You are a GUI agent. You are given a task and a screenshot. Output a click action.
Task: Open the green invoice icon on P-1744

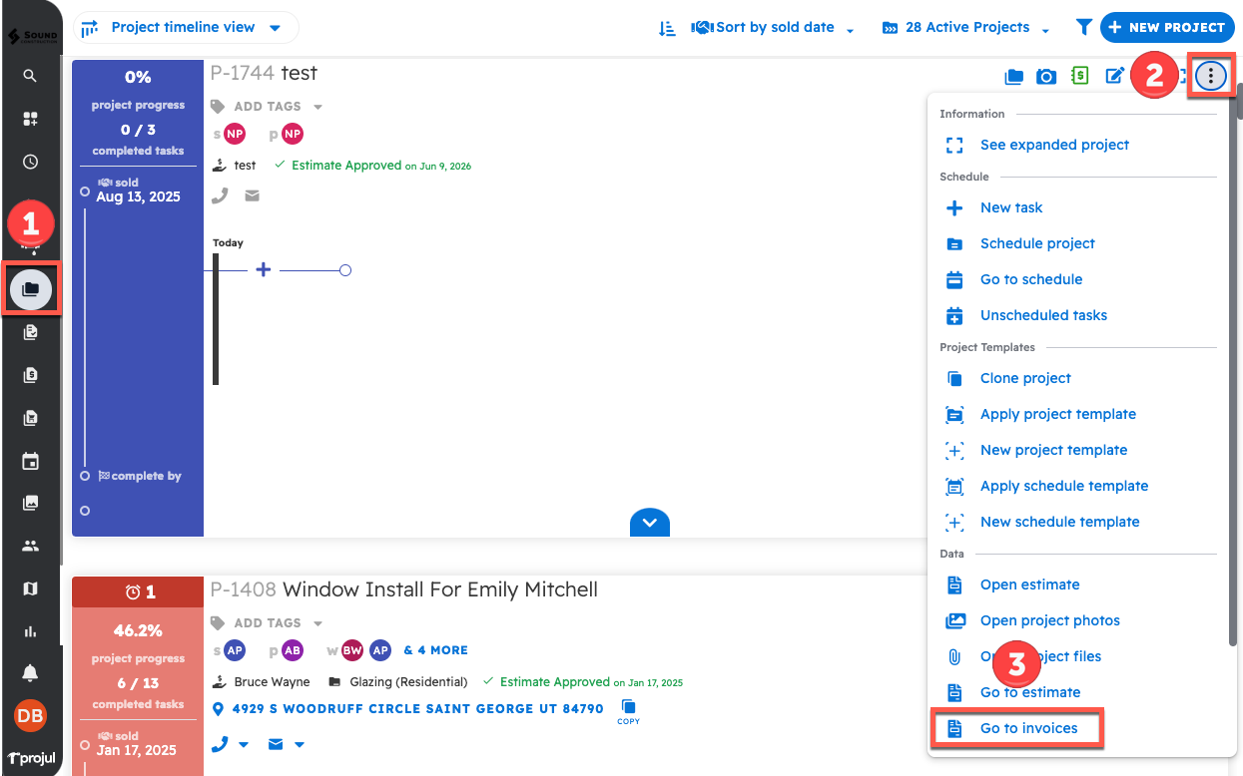point(1079,75)
